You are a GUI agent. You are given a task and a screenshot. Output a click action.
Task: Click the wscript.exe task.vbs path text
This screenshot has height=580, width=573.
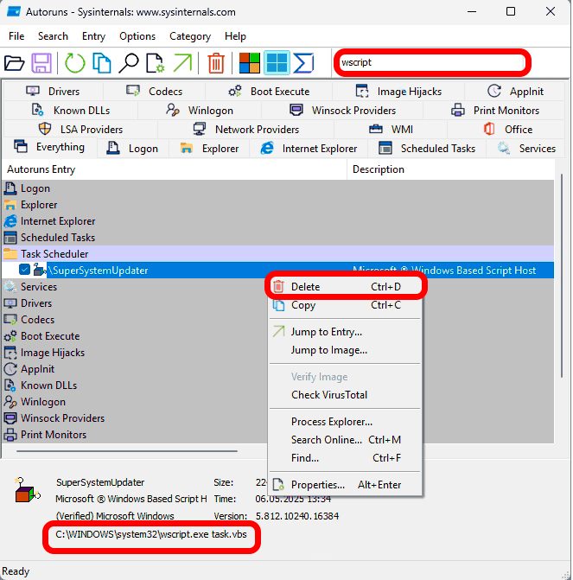pos(151,534)
